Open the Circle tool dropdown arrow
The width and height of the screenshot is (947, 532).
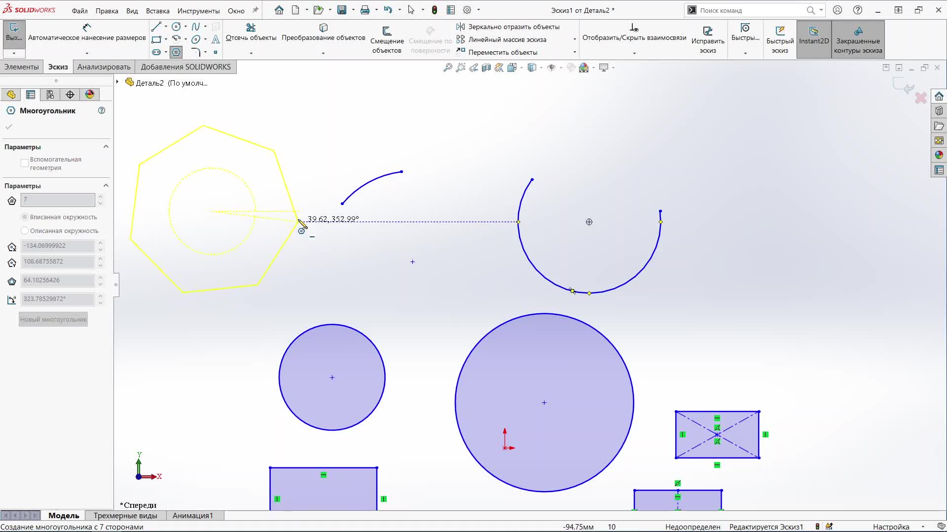click(185, 27)
